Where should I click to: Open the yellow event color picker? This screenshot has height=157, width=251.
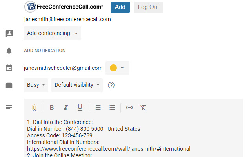(x=117, y=68)
